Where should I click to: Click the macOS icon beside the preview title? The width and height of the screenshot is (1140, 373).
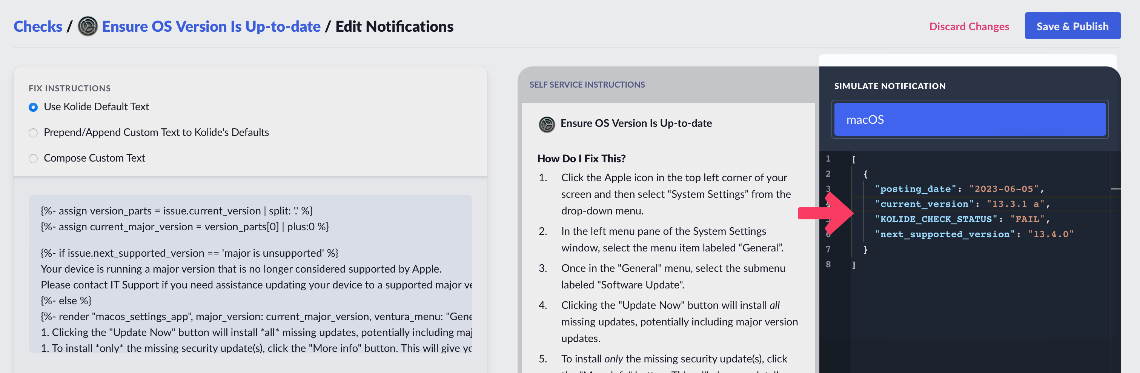[x=547, y=124]
